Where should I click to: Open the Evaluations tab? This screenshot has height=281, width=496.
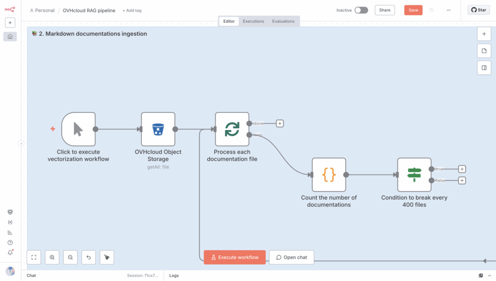(x=283, y=21)
